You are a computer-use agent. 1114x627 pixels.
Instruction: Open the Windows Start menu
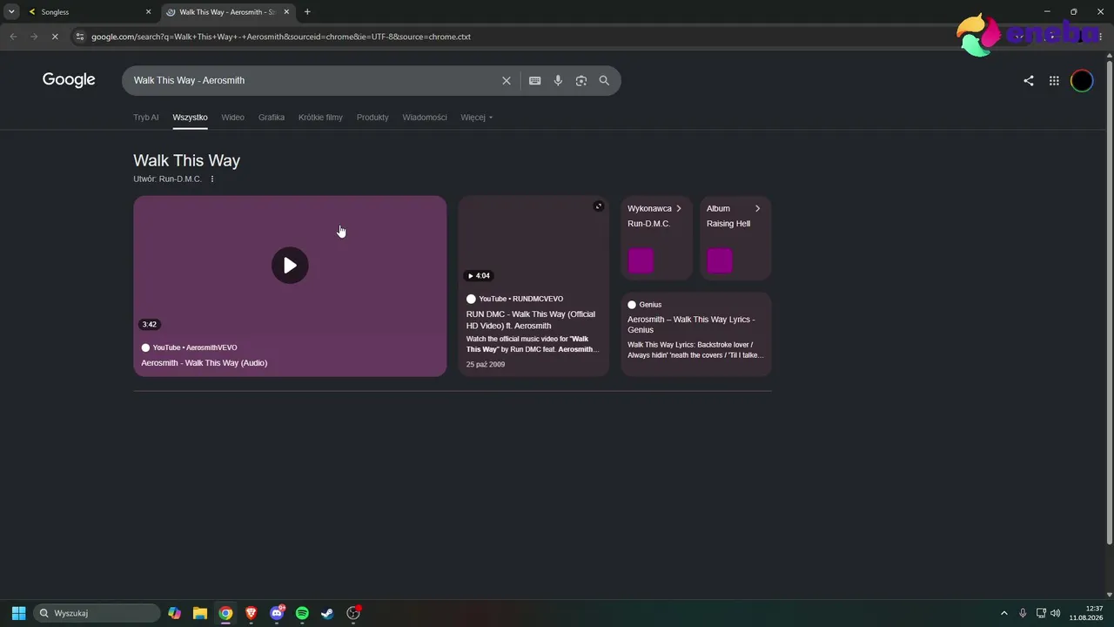pyautogui.click(x=18, y=613)
